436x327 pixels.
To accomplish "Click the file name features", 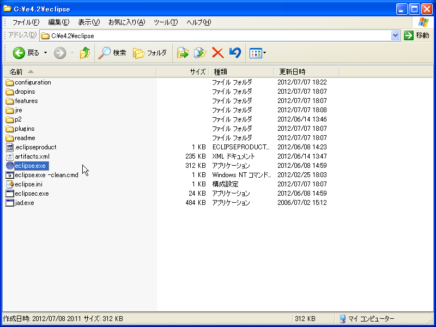I will click(x=26, y=101).
